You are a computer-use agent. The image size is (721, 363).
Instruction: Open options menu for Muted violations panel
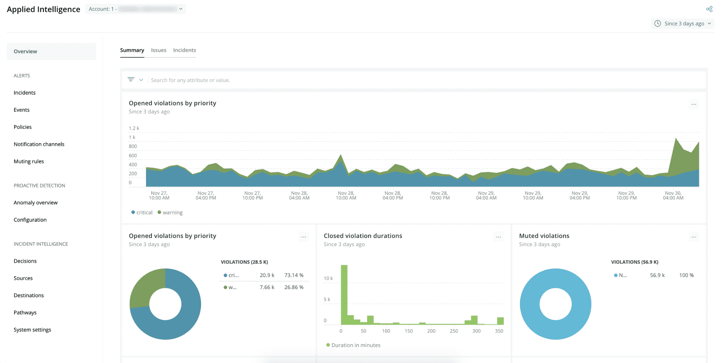(694, 237)
